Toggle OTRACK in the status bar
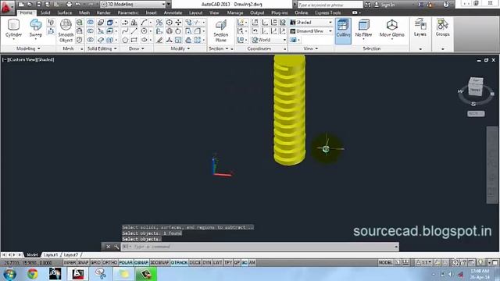This screenshot has height=281, width=500. 179,262
